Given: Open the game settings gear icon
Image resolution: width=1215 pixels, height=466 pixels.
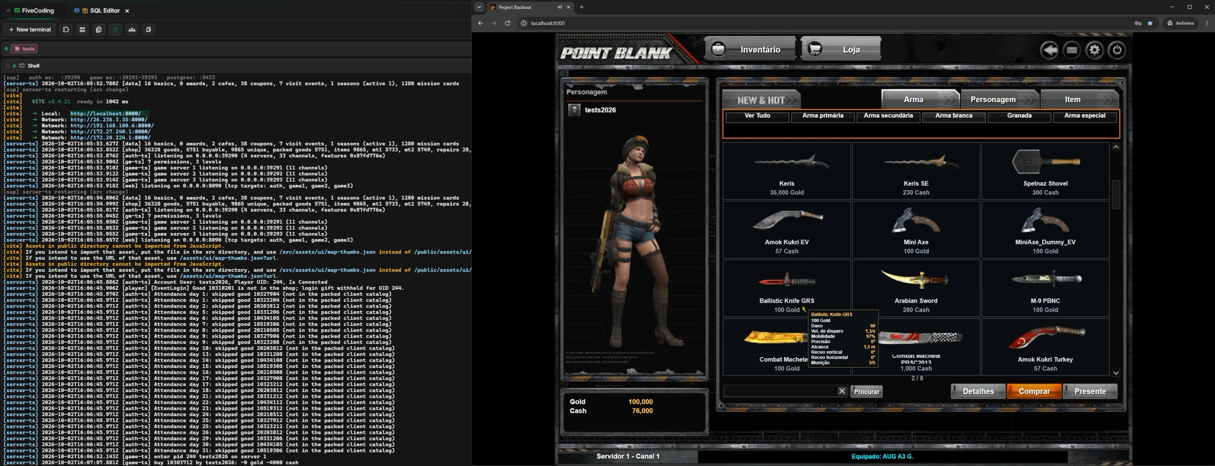Looking at the screenshot, I should click(x=1094, y=50).
